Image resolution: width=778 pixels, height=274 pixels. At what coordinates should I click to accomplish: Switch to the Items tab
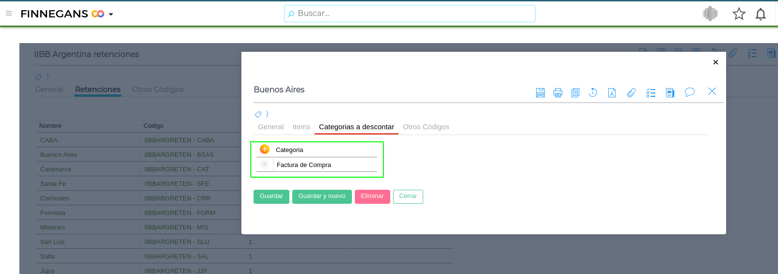pyautogui.click(x=301, y=127)
